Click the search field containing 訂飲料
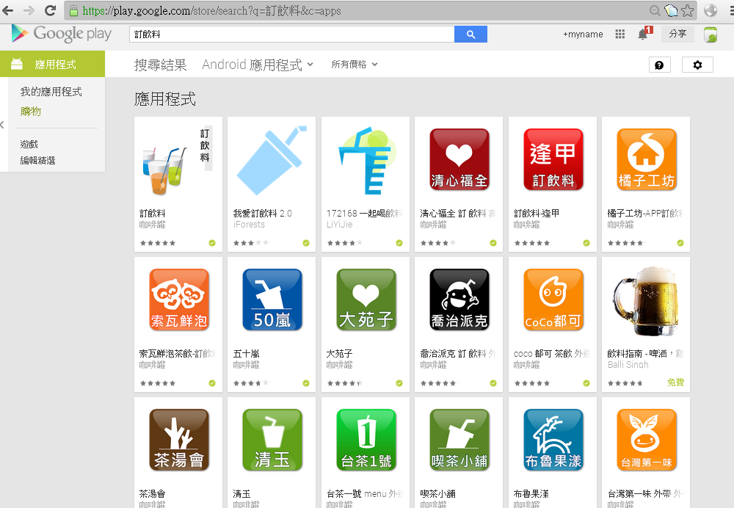Viewport: 734px width, 508px height. [291, 35]
